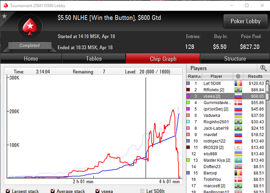
Task: Click the $5.50 buy-in value
Action: pyautogui.click(x=219, y=47)
